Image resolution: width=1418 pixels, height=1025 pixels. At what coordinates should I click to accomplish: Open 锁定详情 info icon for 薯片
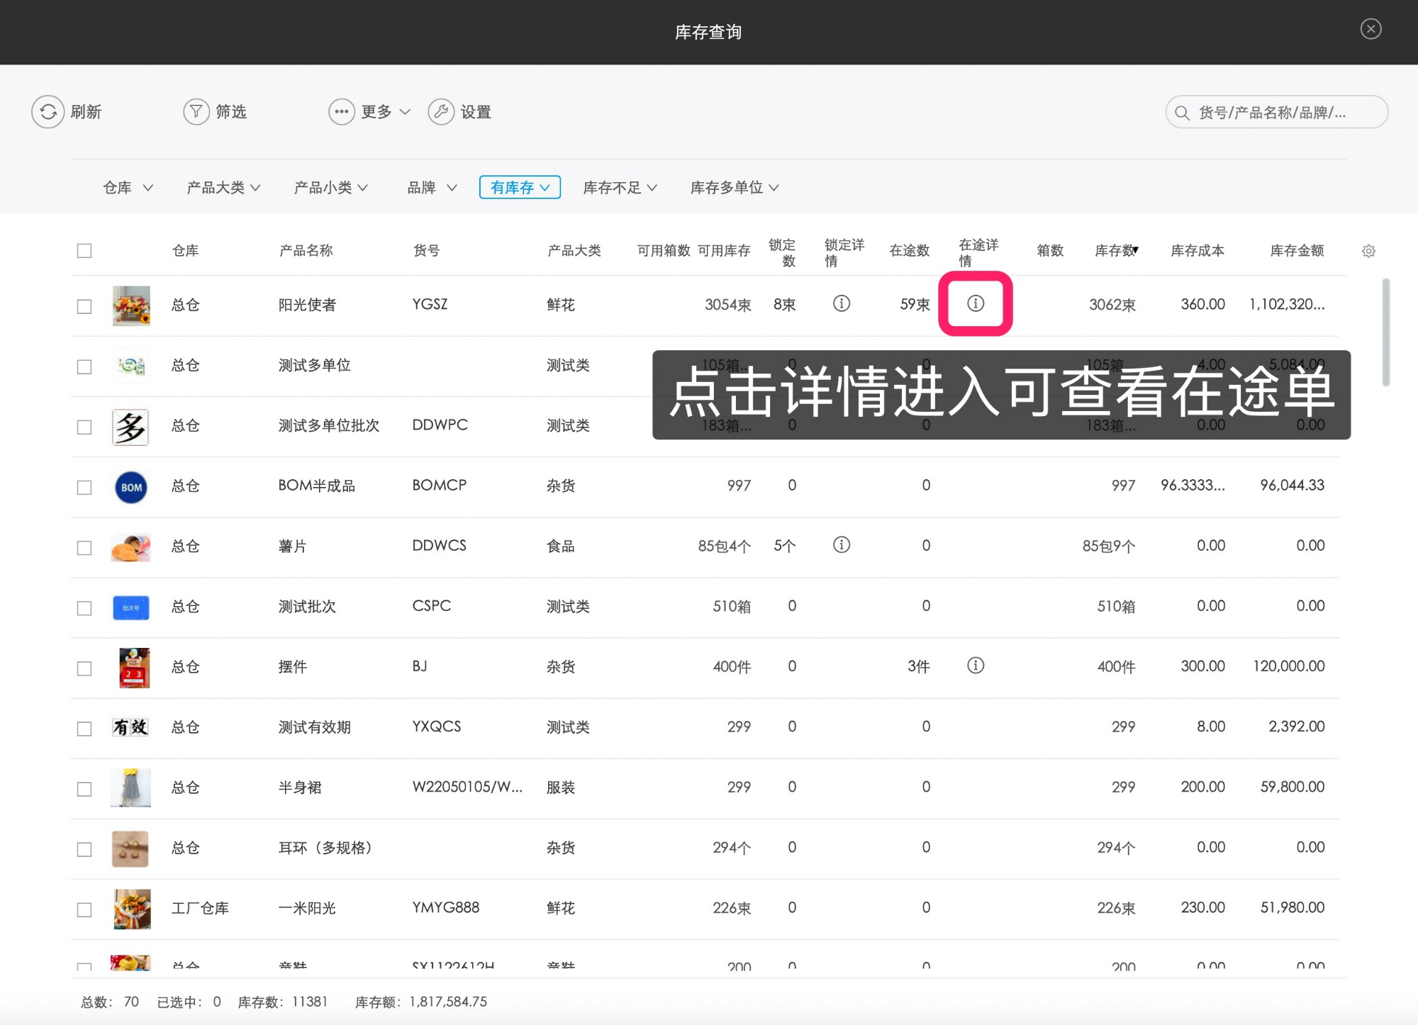click(x=842, y=544)
